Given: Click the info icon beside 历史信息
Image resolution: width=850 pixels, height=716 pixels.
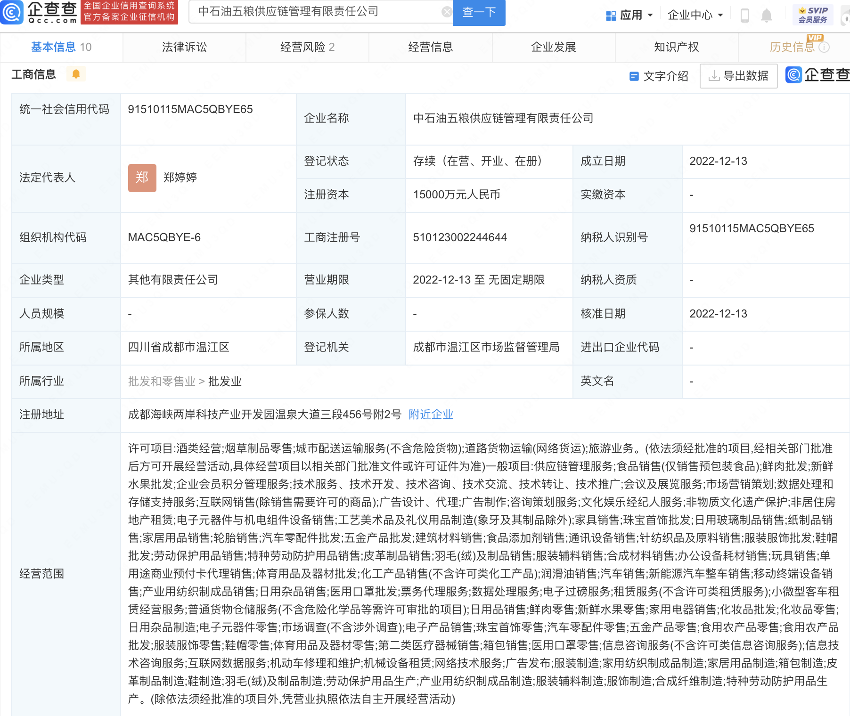Looking at the screenshot, I should click(x=824, y=47).
